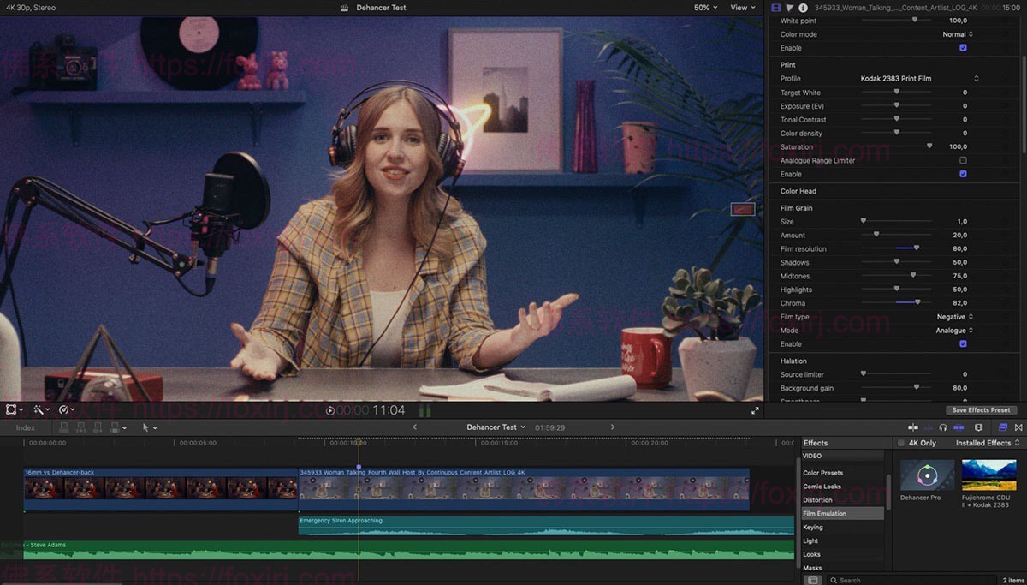Screen dimensions: 1027x585
Task: Select the Dehancer Pro effect thumbnail
Action: (926, 475)
